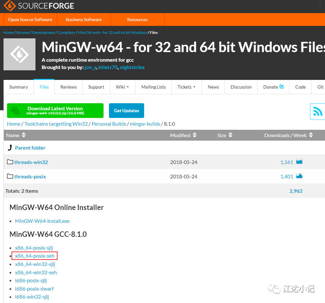325x303 pixels.
Task: Switch to the Support tab
Action: click(x=96, y=87)
